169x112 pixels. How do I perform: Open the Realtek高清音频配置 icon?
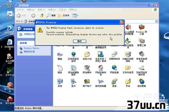[129, 30]
